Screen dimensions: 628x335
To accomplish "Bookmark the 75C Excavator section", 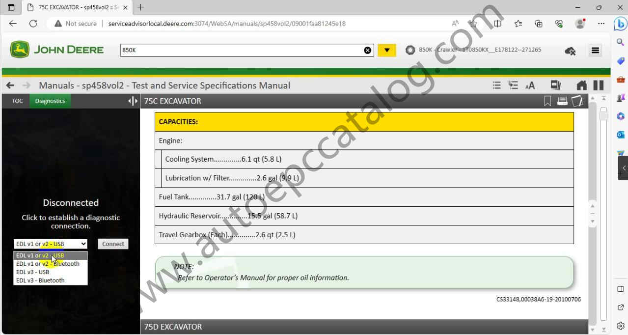I will pyautogui.click(x=547, y=101).
